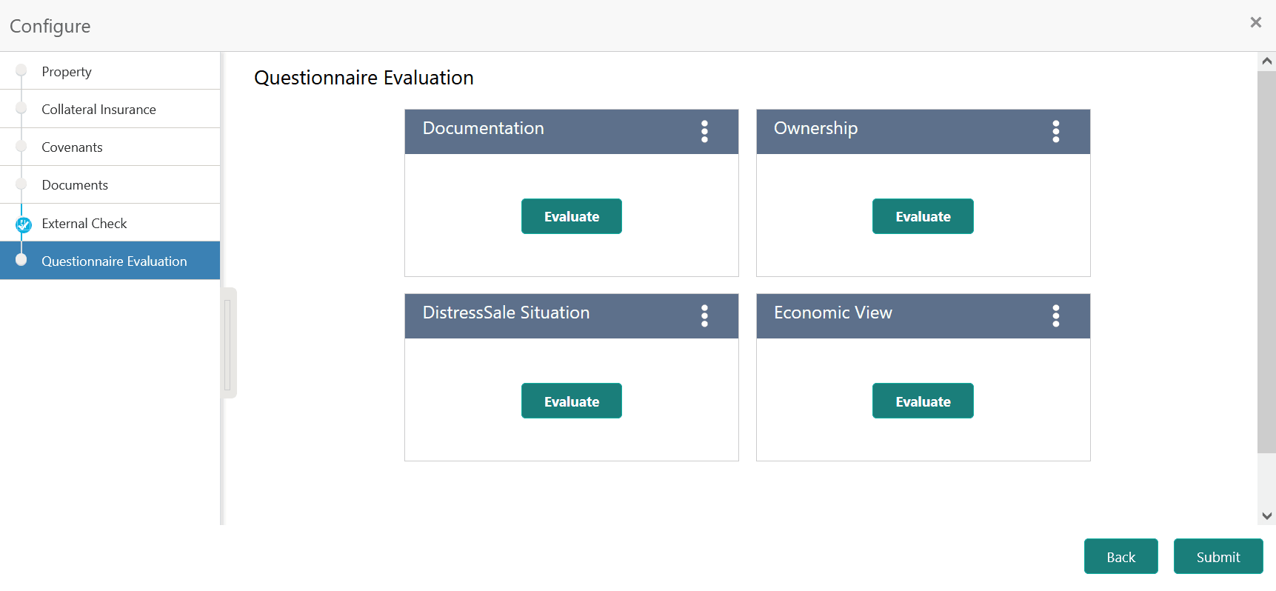
Task: Open the Economic View kebab menu
Action: tap(1056, 315)
